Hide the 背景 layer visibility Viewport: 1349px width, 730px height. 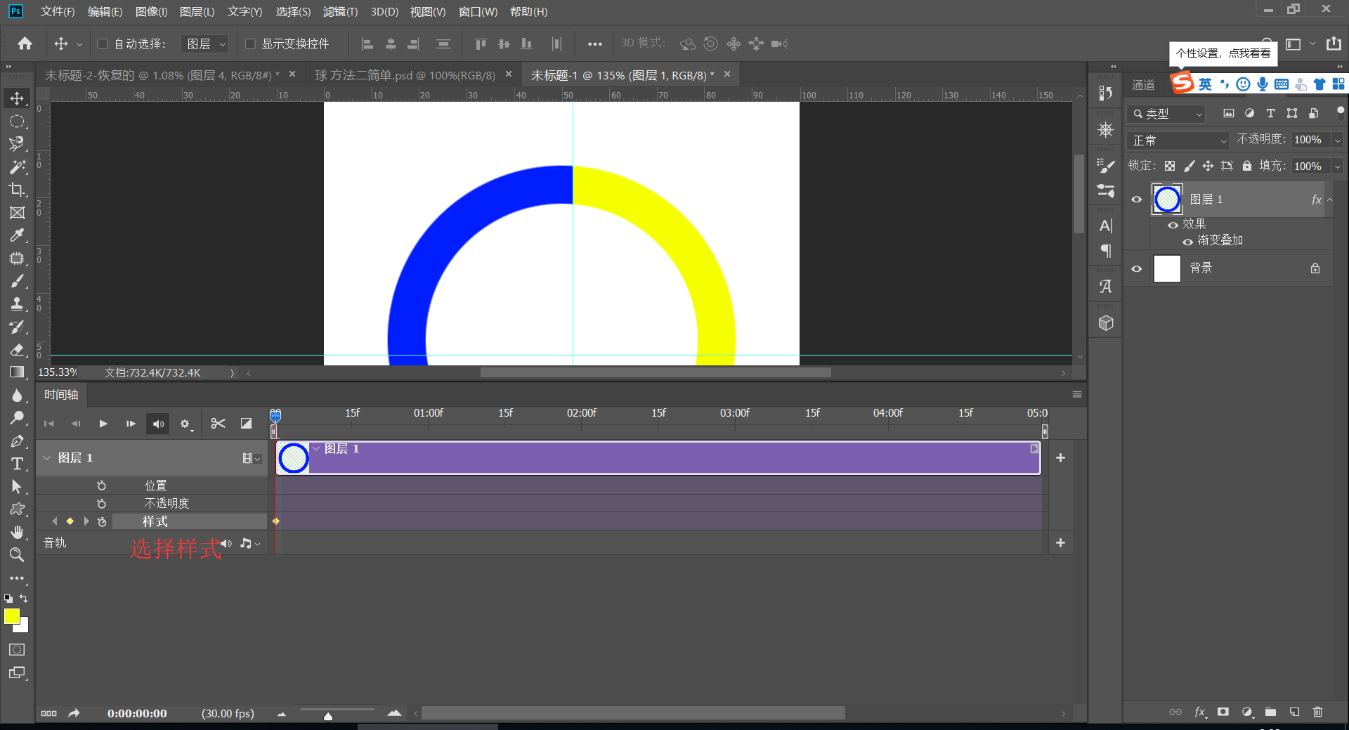(x=1137, y=268)
